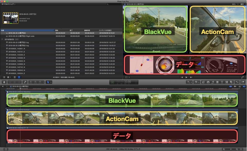Toggle the Timeline Index panel

[6, 149]
